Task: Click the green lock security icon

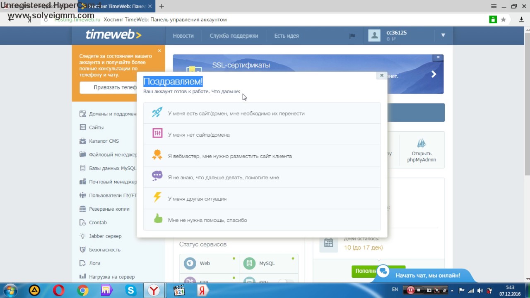Action: pos(493,19)
